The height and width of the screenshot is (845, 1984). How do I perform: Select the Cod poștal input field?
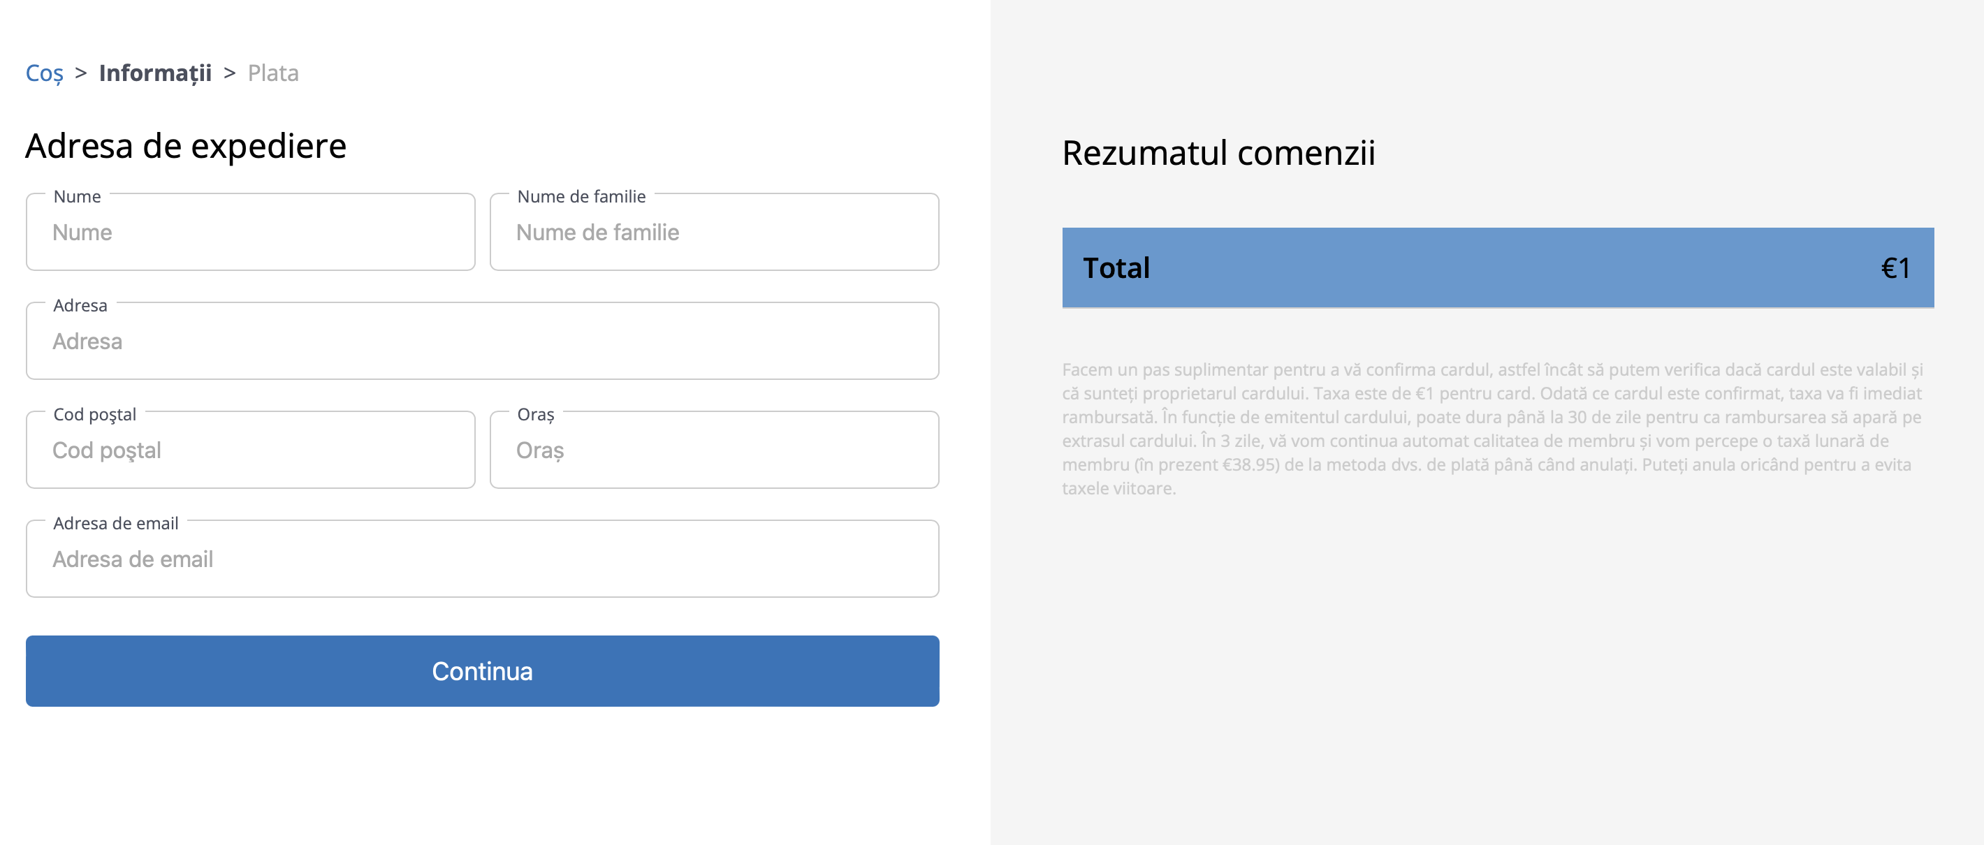[250, 450]
